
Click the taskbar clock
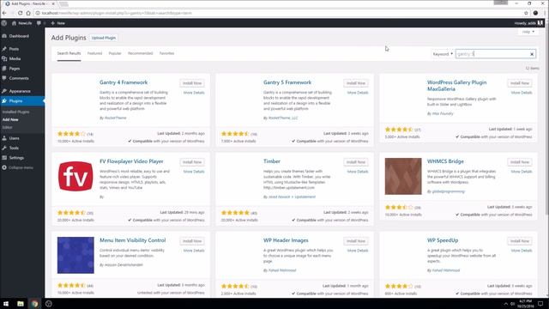pos(525,304)
